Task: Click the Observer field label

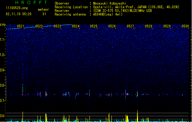Action: point(62,3)
